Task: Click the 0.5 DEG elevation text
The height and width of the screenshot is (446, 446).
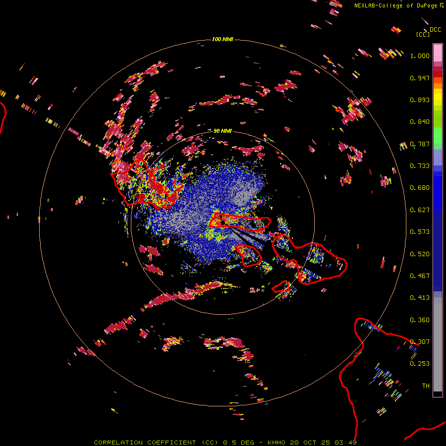Action: click(239, 443)
